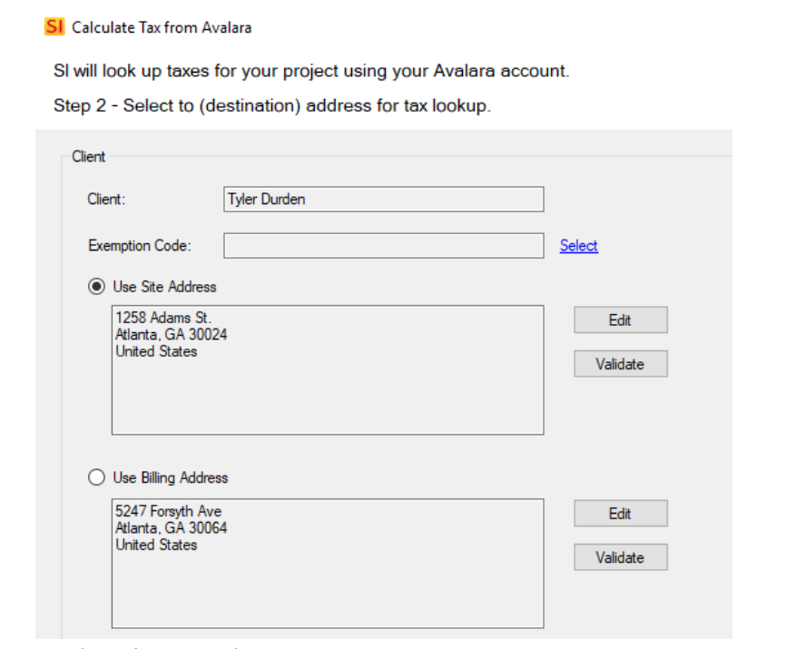796x649 pixels.
Task: Click the empty Exemption Code field
Action: [x=384, y=246]
